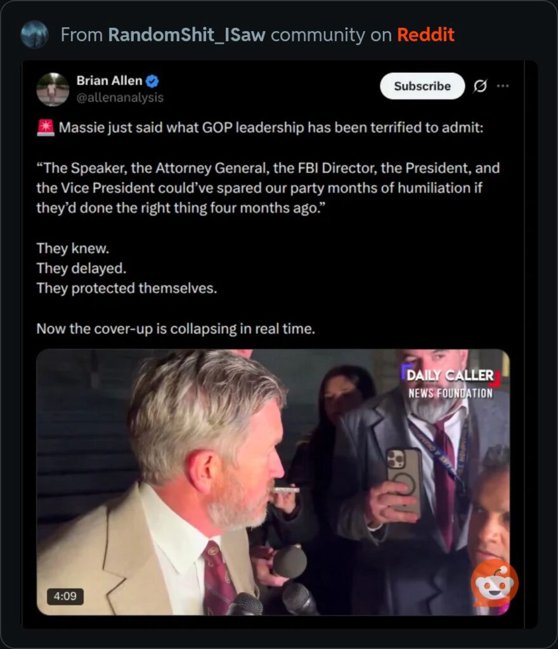Click the quoted Speaker and Attorney General paragraph
This screenshot has height=649, width=558.
click(268, 188)
